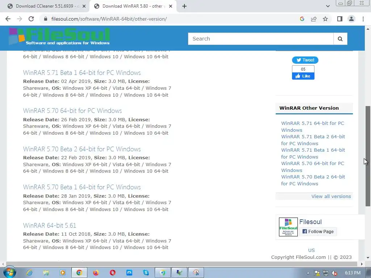The image size is (371, 278).
Task: Reload the page with the refresh icon
Action: point(31,19)
